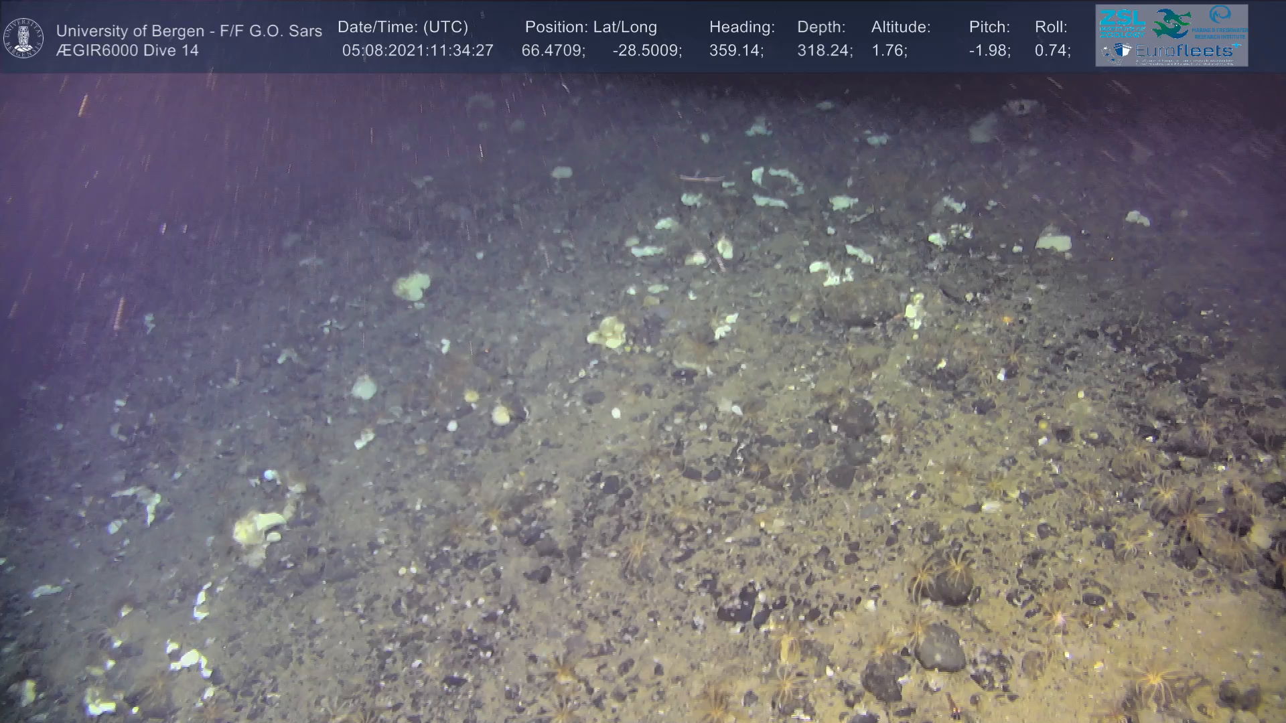Click the pitch value -1.98

point(989,50)
